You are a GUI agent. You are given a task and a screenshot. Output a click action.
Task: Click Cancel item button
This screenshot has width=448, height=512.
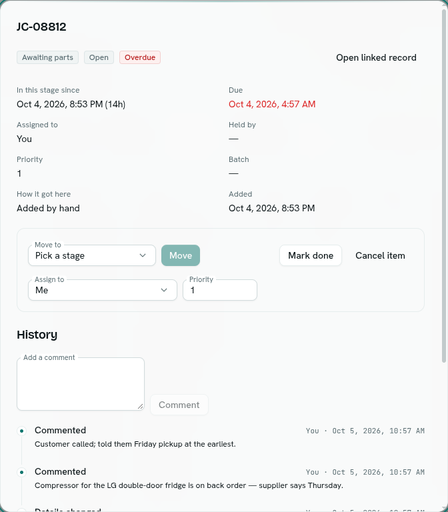[x=380, y=255]
